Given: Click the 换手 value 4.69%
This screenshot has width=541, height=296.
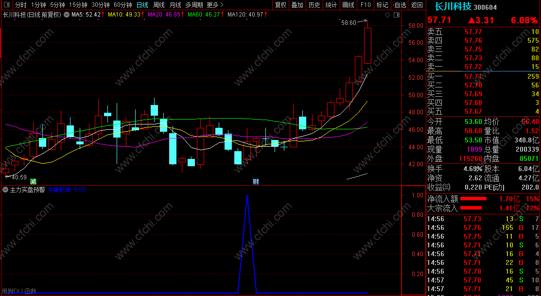Looking at the screenshot, I should pos(472,169).
